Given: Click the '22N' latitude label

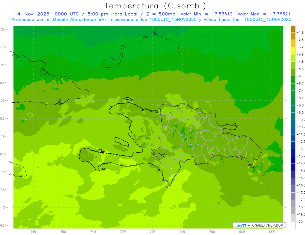Looking at the screenshot, I should [4, 29].
